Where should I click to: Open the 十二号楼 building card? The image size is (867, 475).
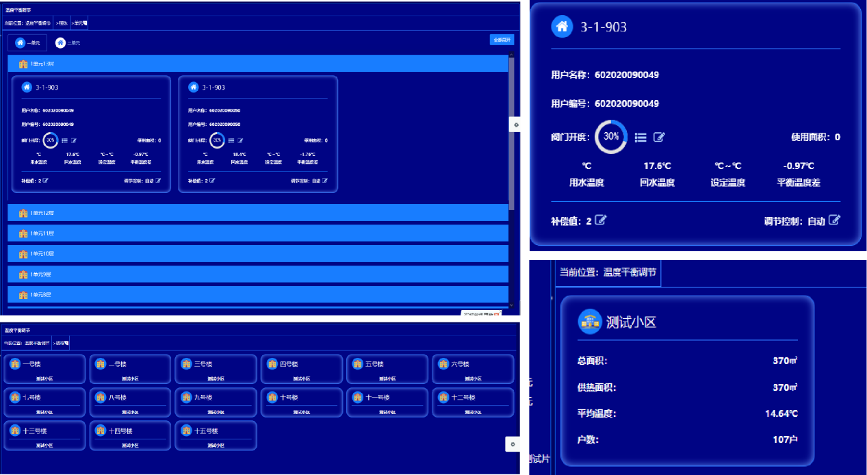pyautogui.click(x=472, y=402)
